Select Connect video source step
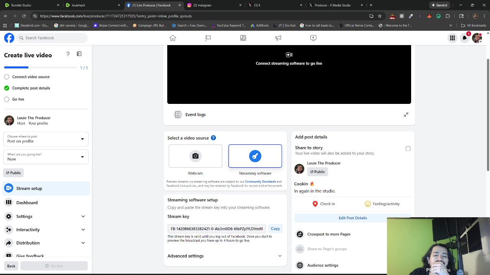Image resolution: width=490 pixels, height=275 pixels. click(x=27, y=77)
